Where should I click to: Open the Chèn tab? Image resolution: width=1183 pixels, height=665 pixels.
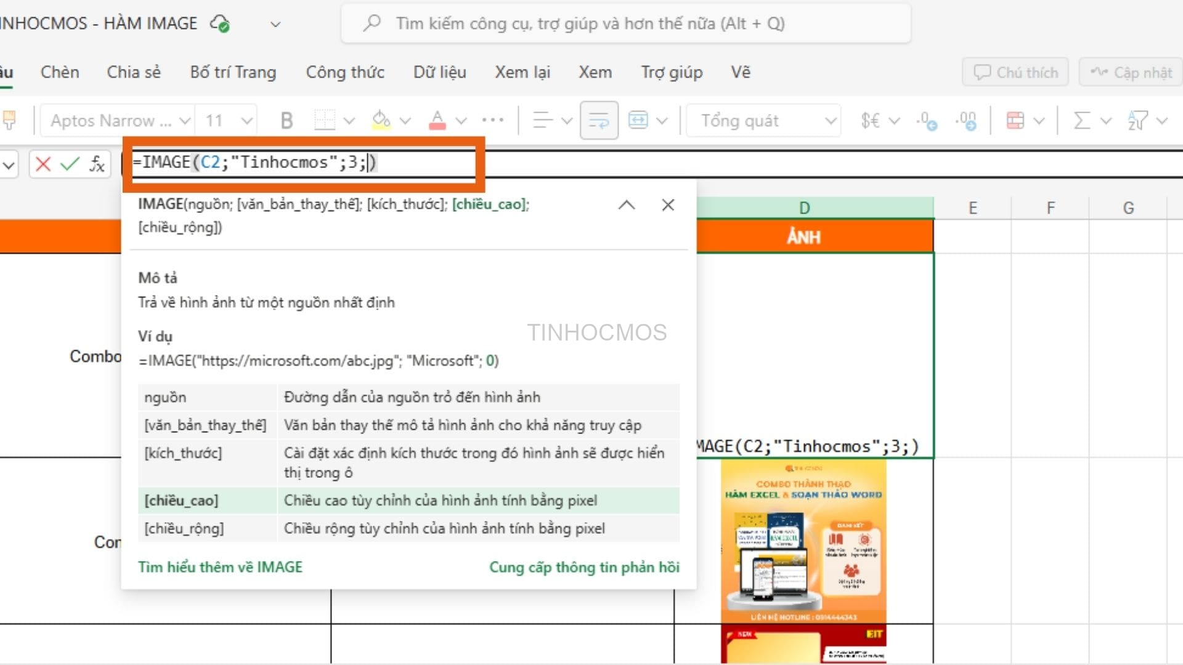point(60,73)
